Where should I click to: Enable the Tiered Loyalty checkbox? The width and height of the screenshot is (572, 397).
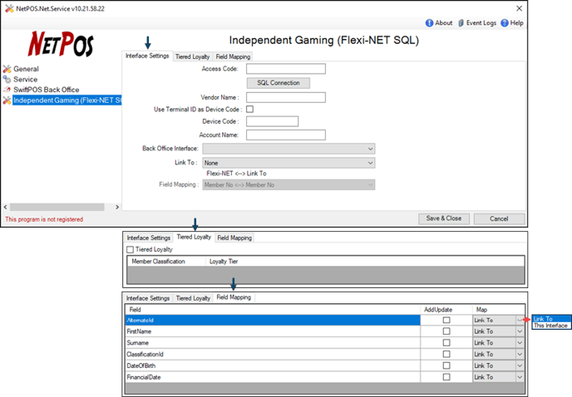130,250
